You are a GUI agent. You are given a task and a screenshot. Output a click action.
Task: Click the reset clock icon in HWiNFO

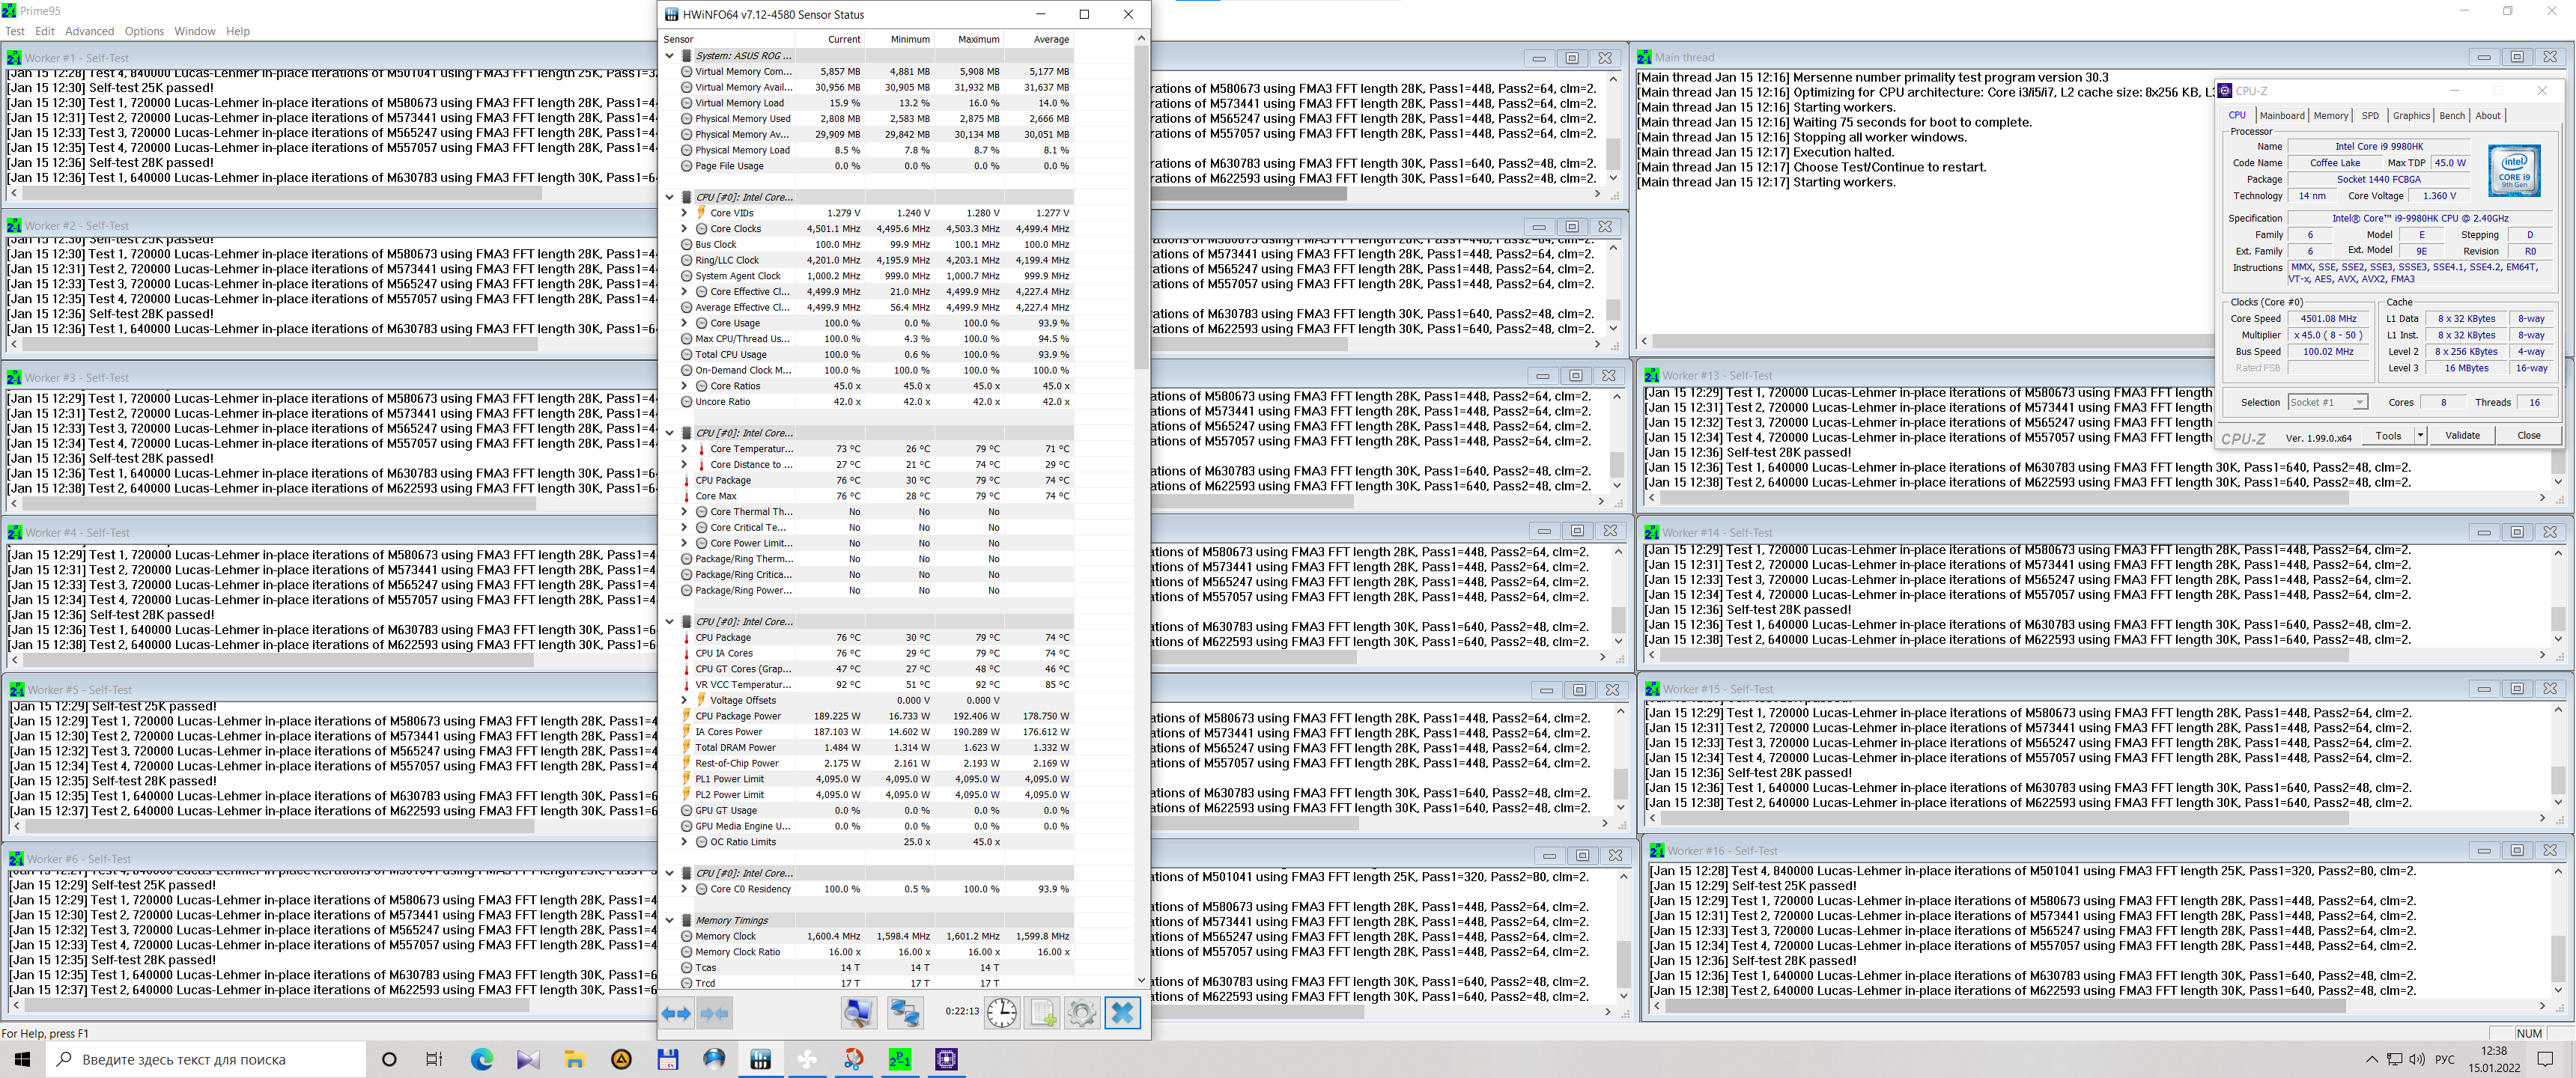click(x=1001, y=1013)
